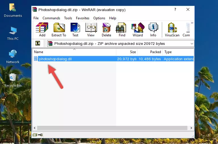Select the Recycle Bin desktop icon

[13, 80]
